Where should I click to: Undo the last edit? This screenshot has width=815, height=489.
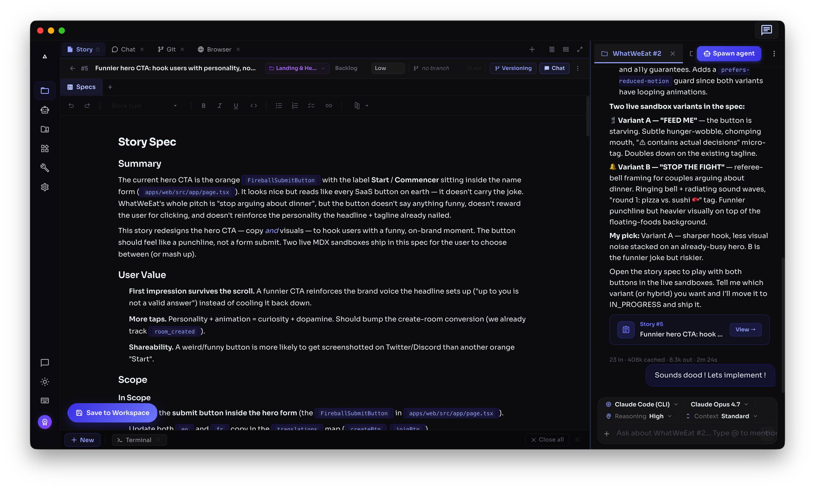coord(71,106)
